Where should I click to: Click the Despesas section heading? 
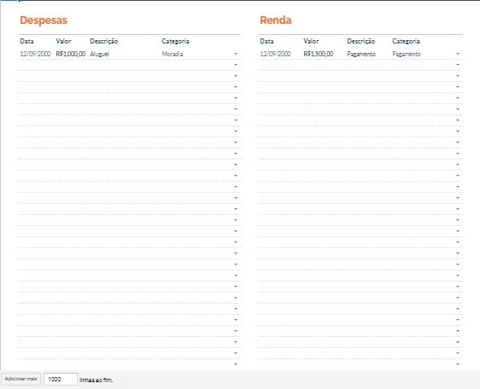(44, 20)
